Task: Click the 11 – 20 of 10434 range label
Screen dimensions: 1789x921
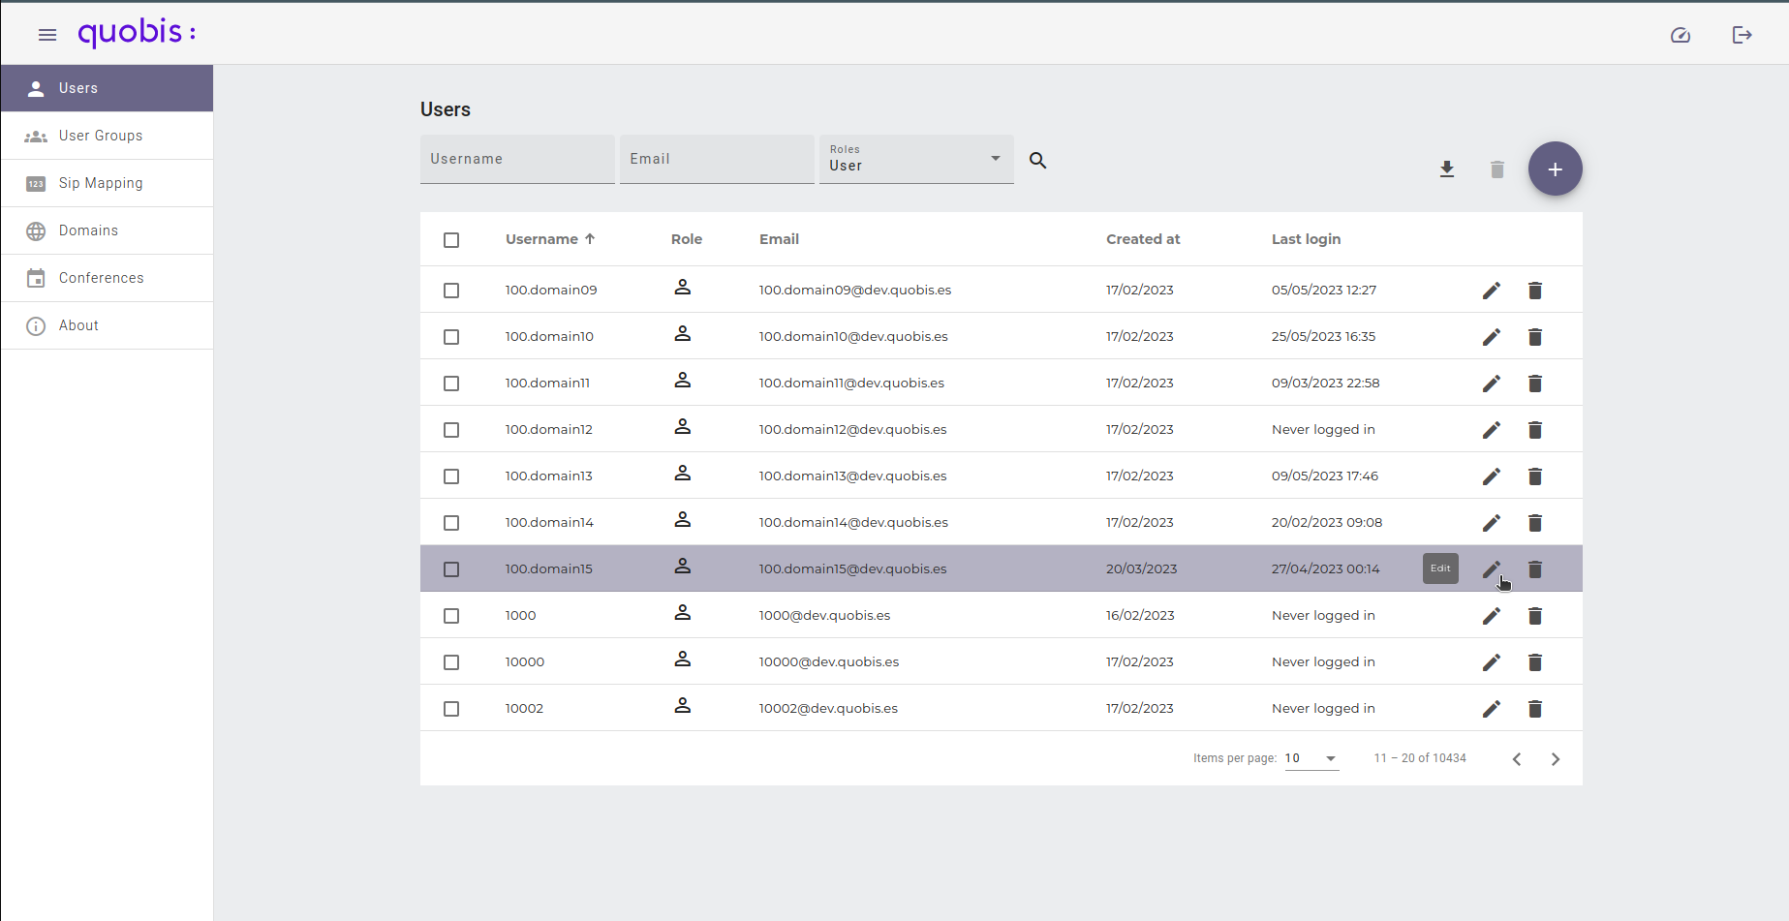Action: (x=1420, y=758)
